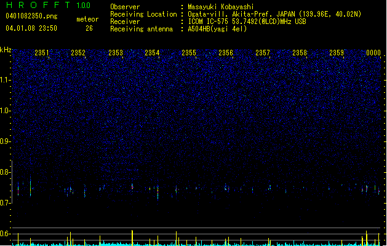Image resolution: width=387 pixels, height=246 pixels.
Task: Click the 'Receiver' label
Action: 125,22
